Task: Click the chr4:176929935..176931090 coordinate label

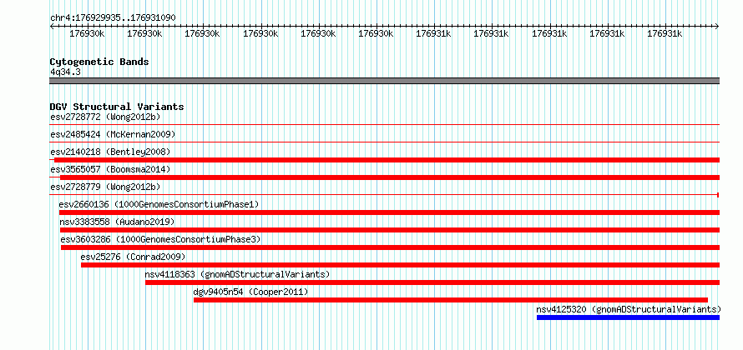Action: coord(114,17)
